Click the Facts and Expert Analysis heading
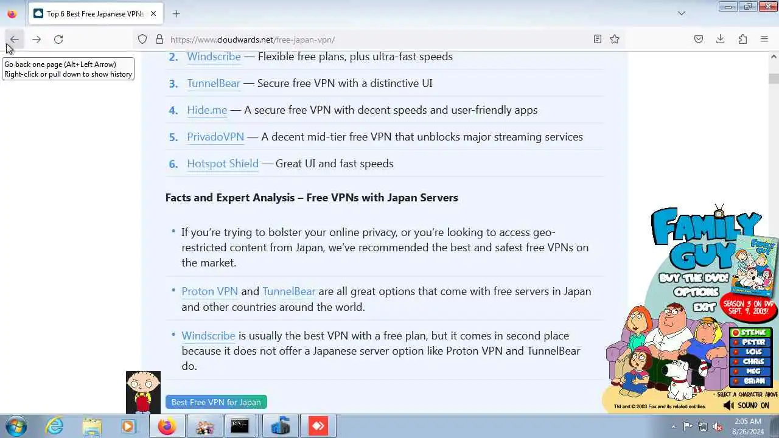This screenshot has width=779, height=438. click(312, 198)
